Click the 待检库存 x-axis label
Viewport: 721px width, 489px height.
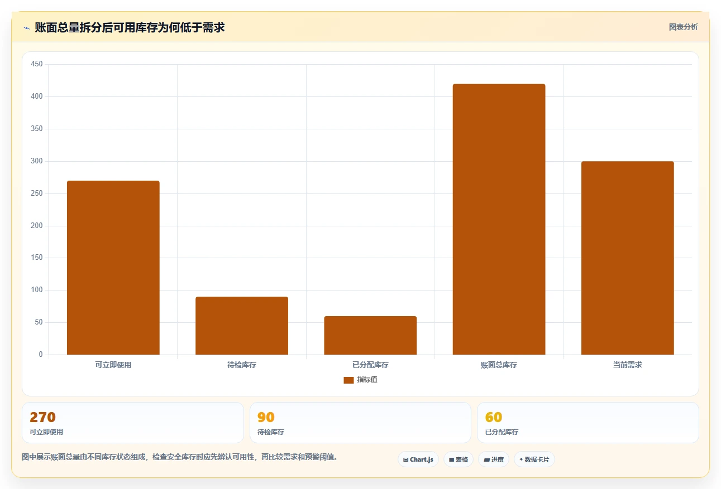coord(242,365)
